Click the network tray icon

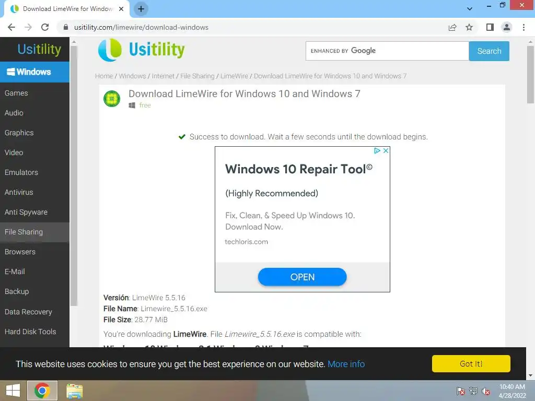pos(473,391)
